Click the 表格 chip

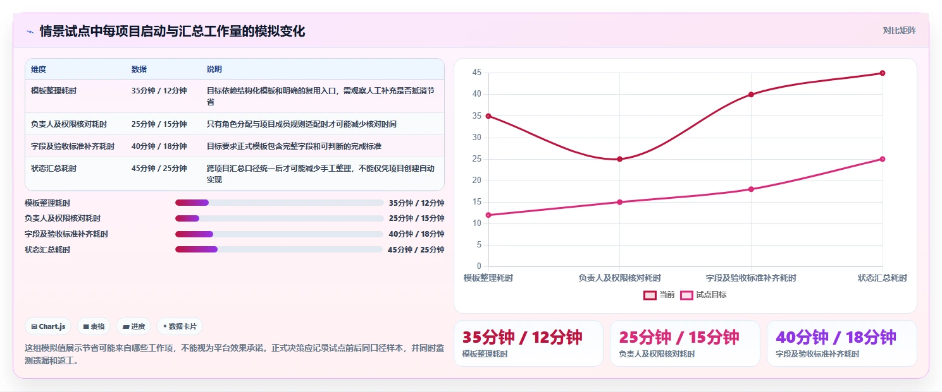[x=94, y=326]
